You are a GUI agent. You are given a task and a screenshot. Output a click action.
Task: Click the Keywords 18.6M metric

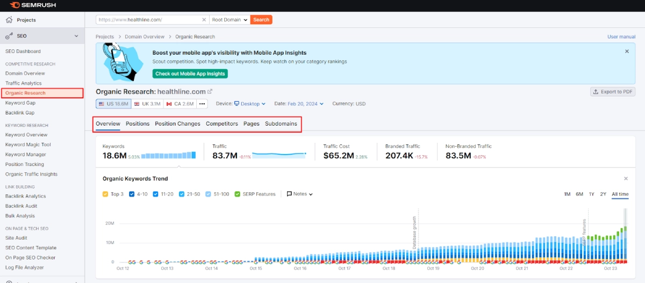pyautogui.click(x=114, y=156)
